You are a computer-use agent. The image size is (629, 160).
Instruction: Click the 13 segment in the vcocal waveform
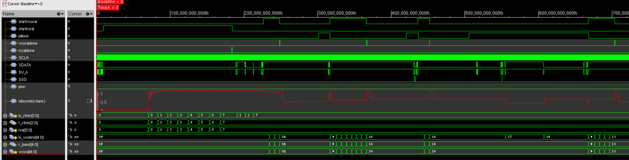(619, 151)
